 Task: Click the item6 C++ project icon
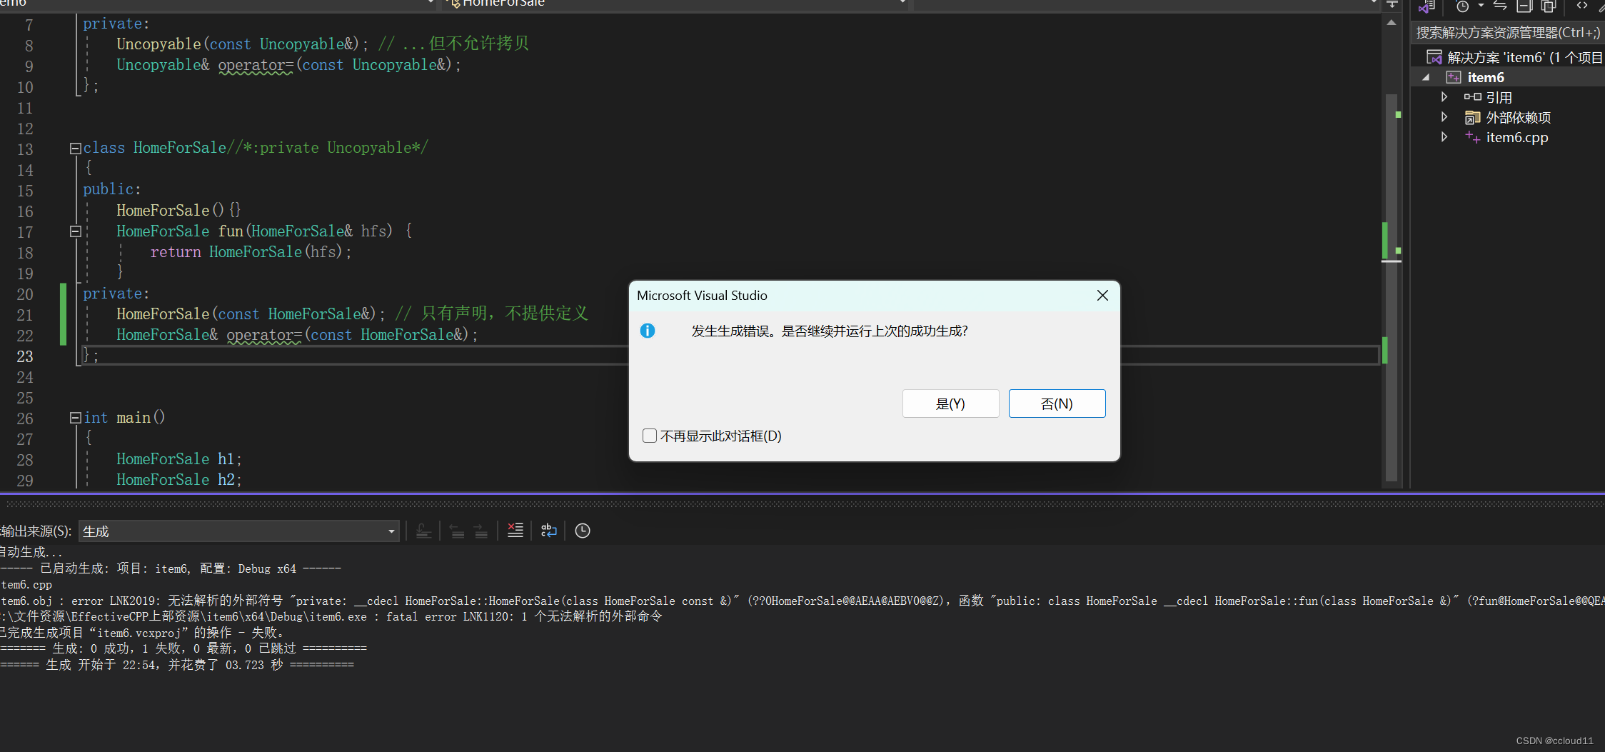[1453, 77]
